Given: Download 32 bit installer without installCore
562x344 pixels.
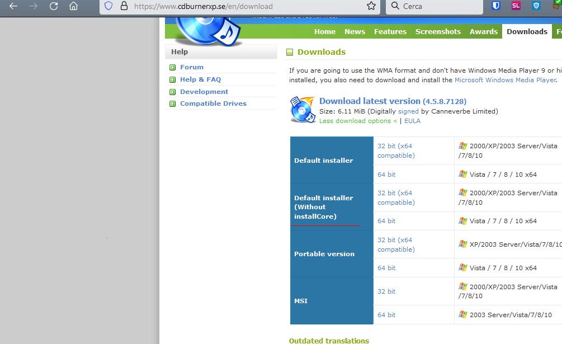Looking at the screenshot, I should pos(396,197).
